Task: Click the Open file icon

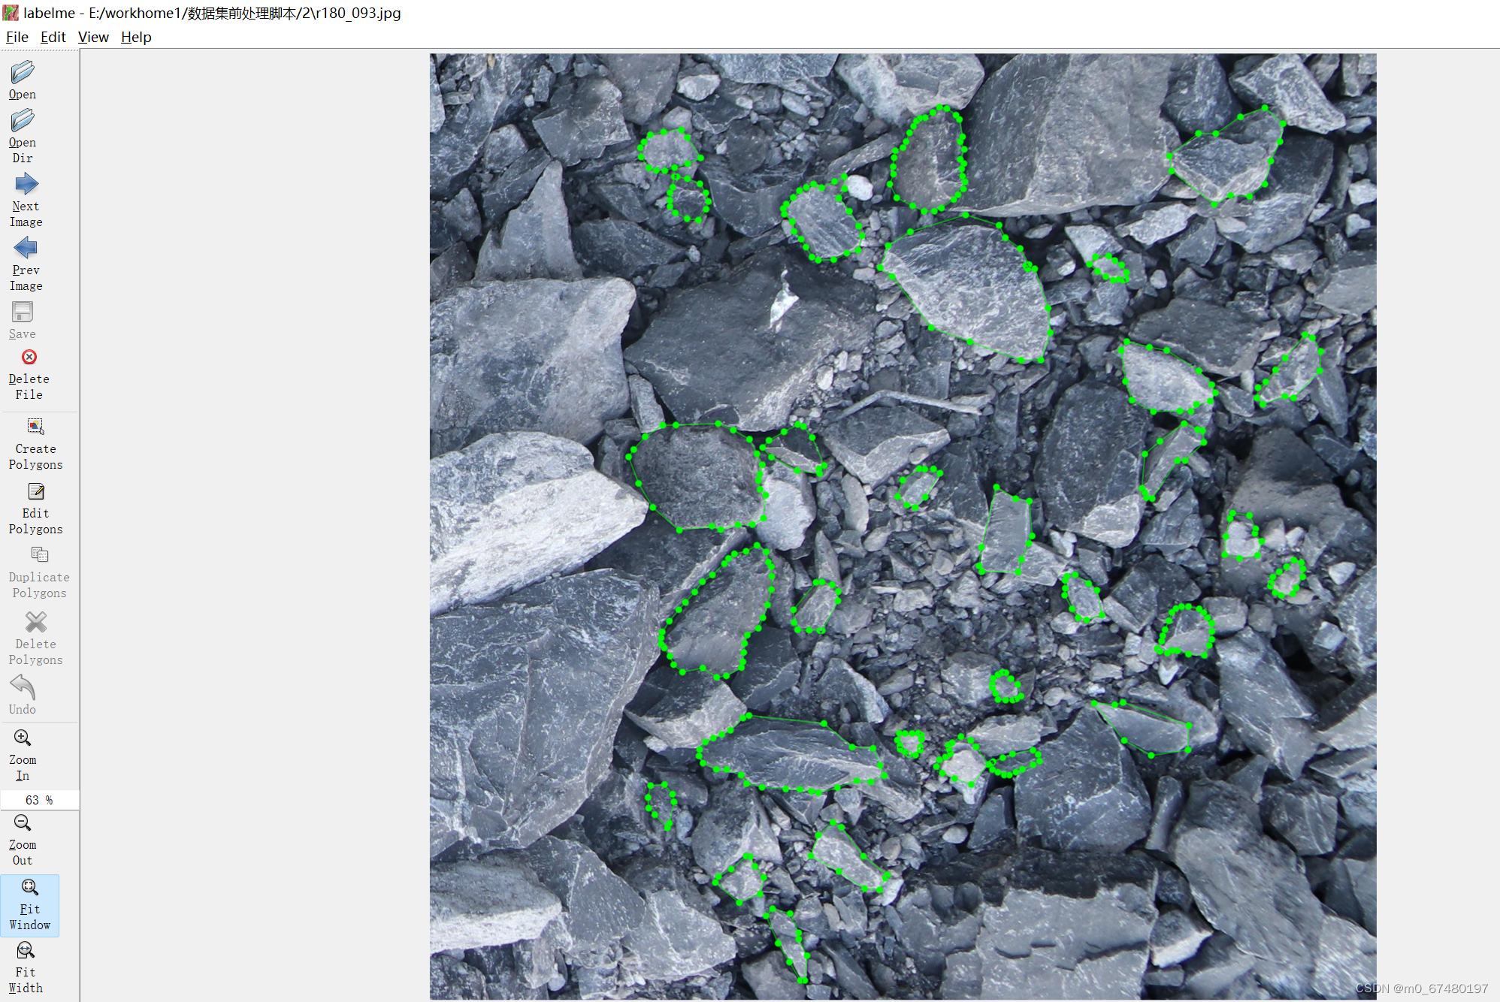Action: (x=23, y=72)
